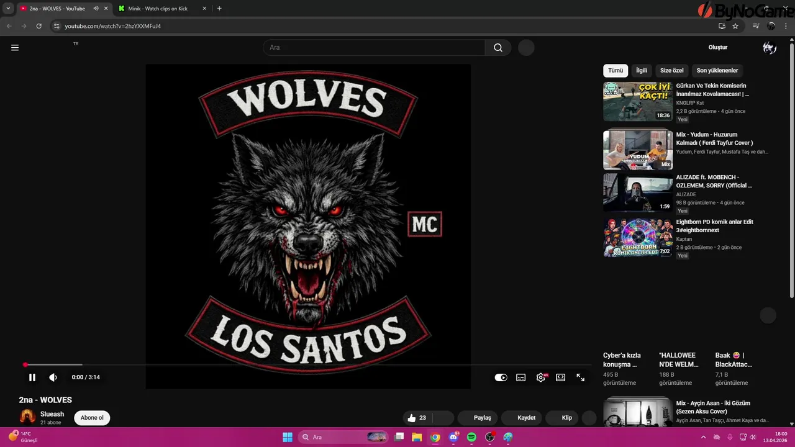The width and height of the screenshot is (795, 447).
Task: Select the Size özel filter chip
Action: coord(672,71)
